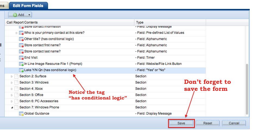253x133 pixels.
Task: Click the Global Guidance field icon
Action: point(21,114)
